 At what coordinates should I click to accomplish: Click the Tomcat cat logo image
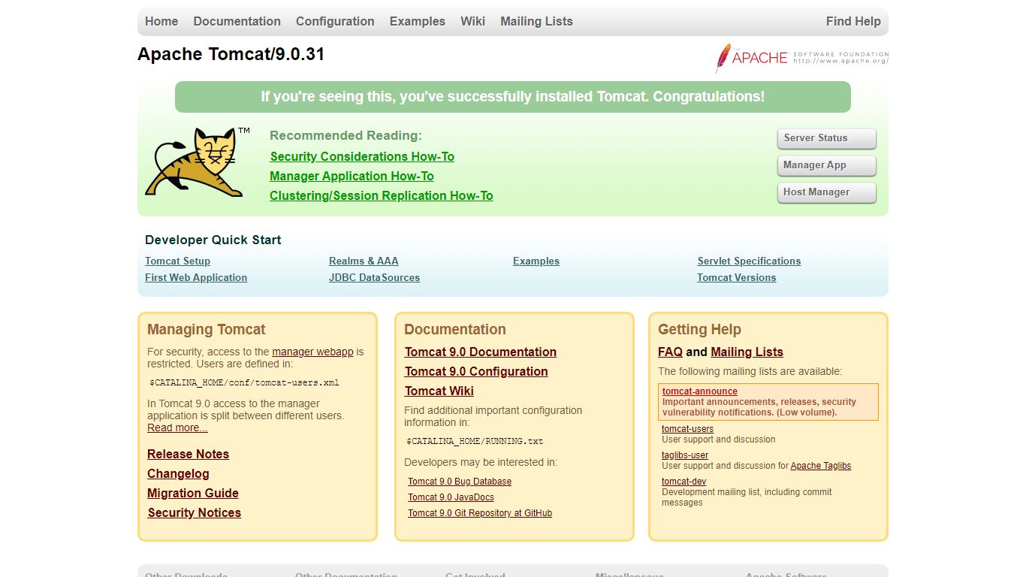(198, 162)
